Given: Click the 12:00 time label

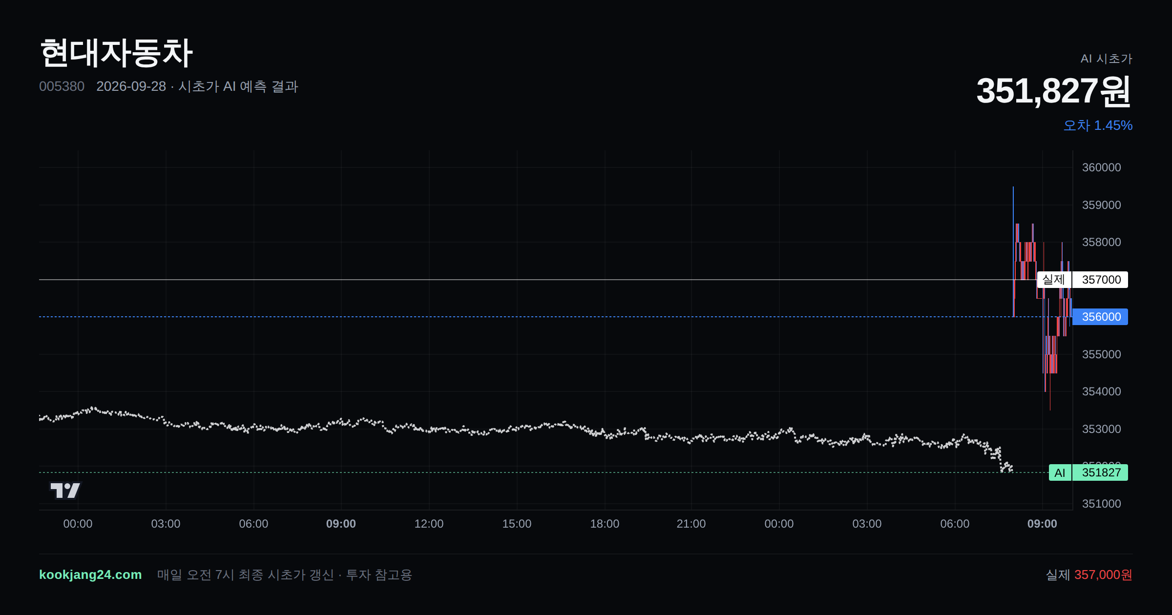Looking at the screenshot, I should pyautogui.click(x=429, y=524).
